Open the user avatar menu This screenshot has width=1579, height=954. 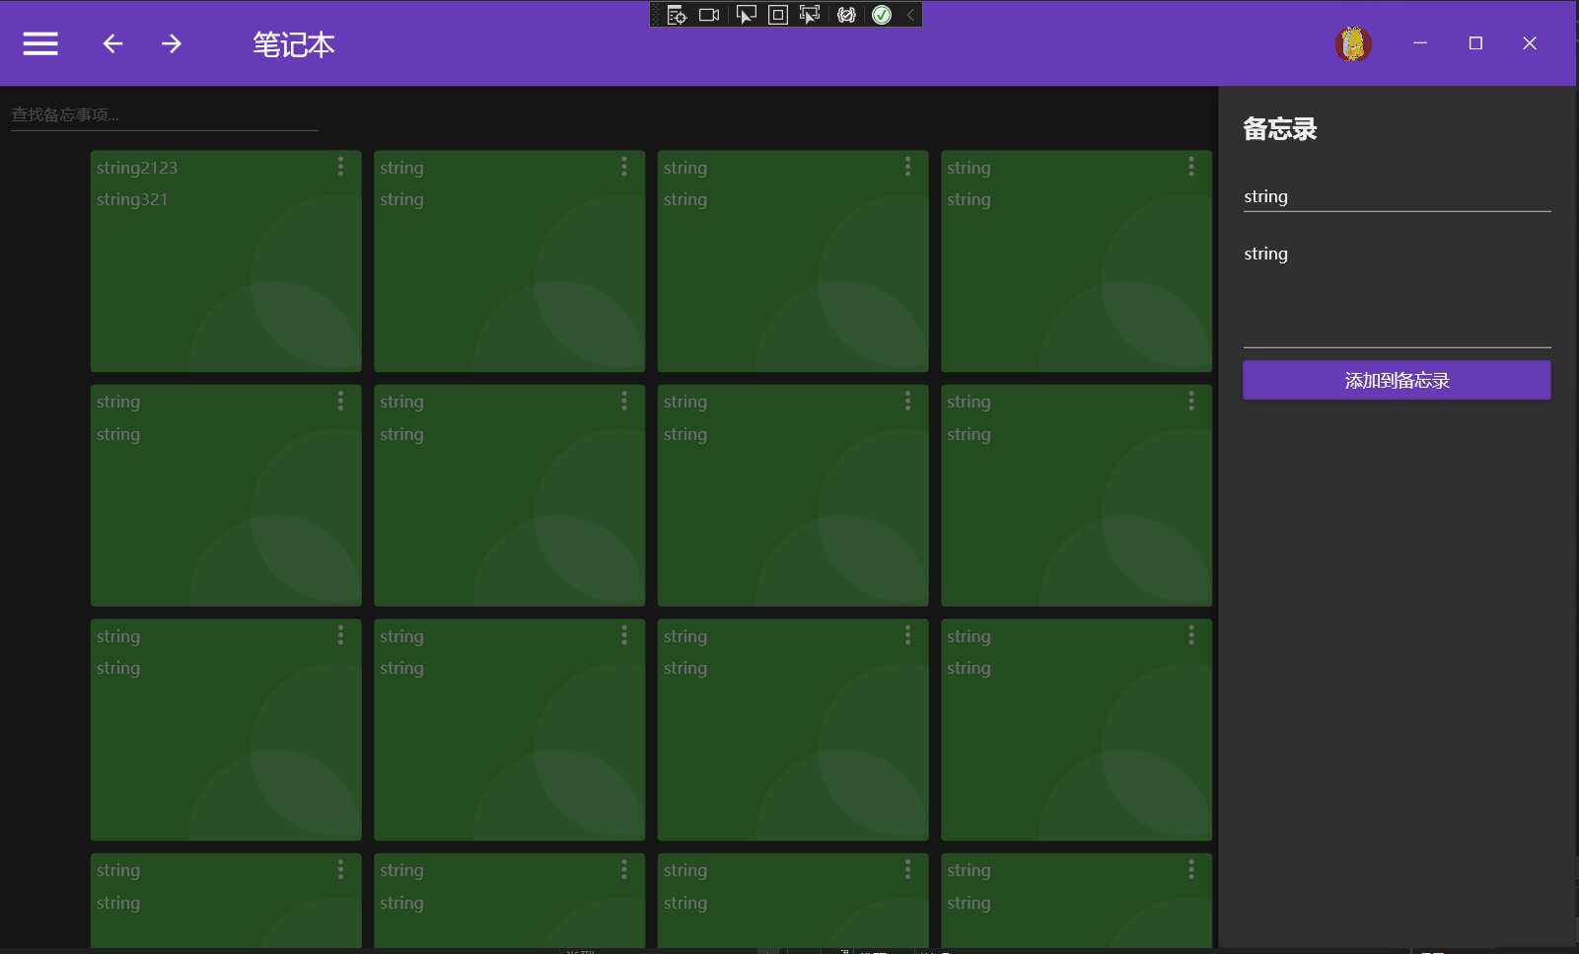(x=1353, y=43)
